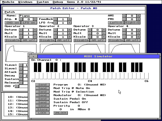162x121 pixels.
Task: Increase Operator 4 Mult
Action: (x=138, y=33)
